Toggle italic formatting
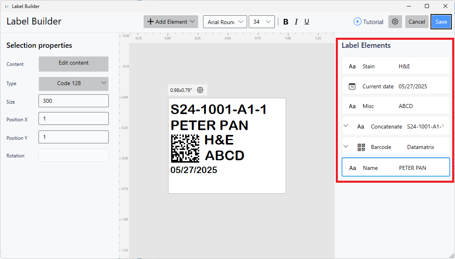Viewport: 455px width, 259px height. [296, 22]
